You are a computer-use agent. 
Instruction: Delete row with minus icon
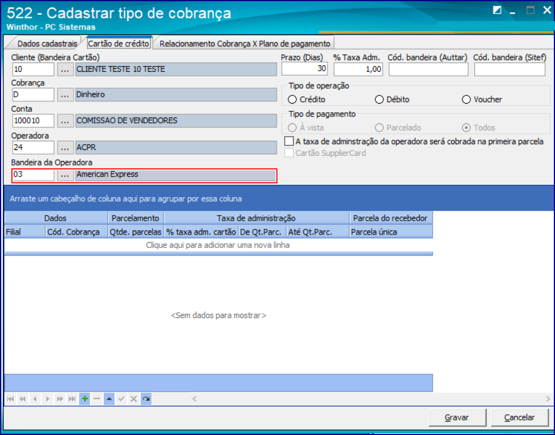click(97, 399)
